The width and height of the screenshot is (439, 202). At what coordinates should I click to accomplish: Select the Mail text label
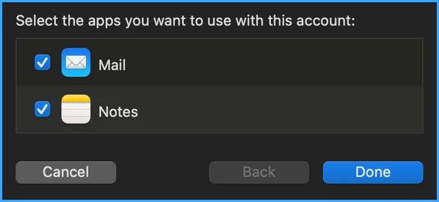(x=112, y=65)
